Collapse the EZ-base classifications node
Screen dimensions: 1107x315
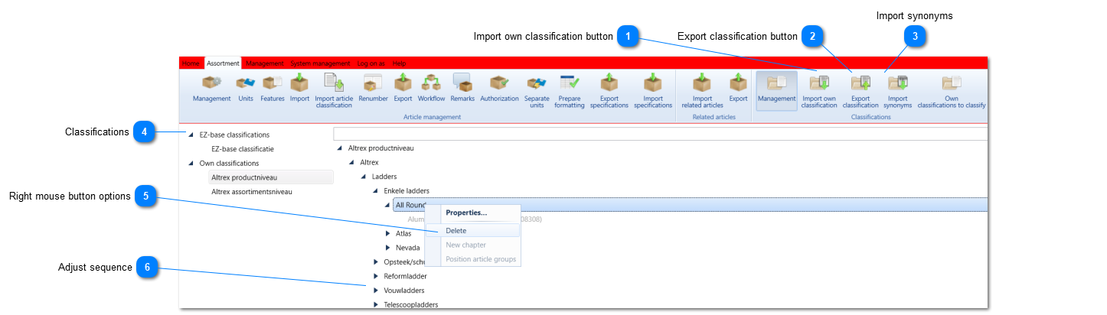pyautogui.click(x=191, y=135)
